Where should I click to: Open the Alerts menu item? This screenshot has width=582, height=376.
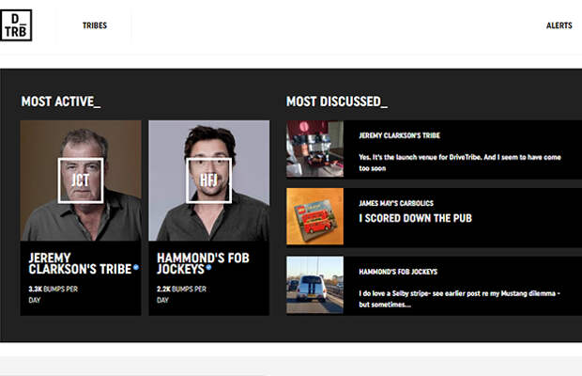click(559, 25)
